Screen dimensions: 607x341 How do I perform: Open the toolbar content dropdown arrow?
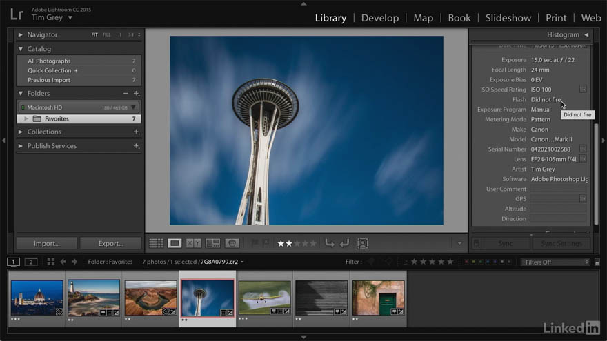(459, 244)
